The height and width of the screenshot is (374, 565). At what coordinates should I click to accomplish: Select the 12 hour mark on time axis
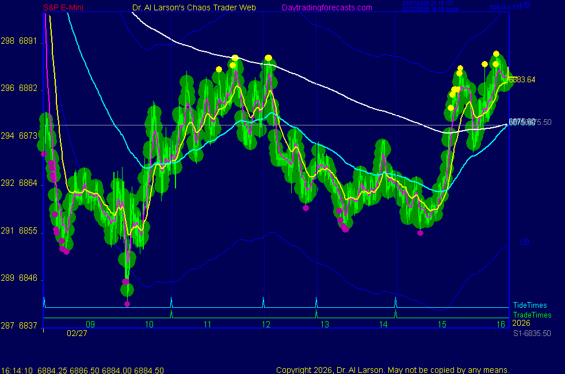tap(266, 325)
